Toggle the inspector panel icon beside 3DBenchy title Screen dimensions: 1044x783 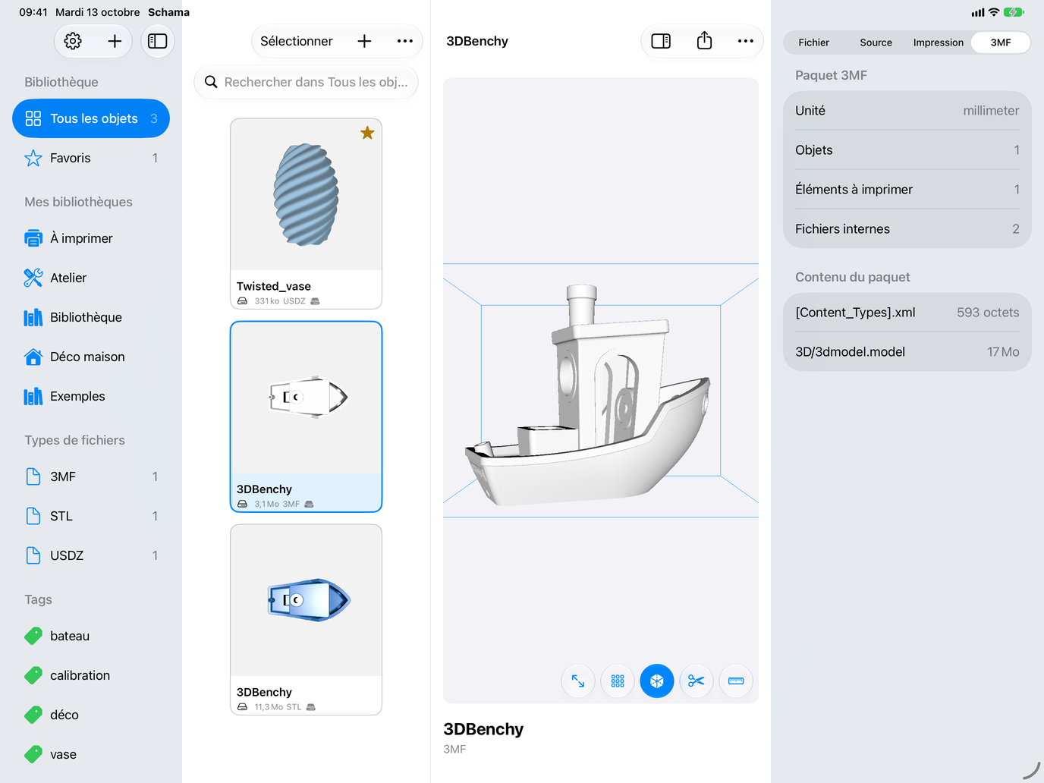pos(661,41)
